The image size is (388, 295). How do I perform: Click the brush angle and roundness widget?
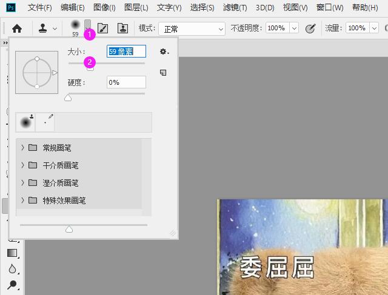36,73
